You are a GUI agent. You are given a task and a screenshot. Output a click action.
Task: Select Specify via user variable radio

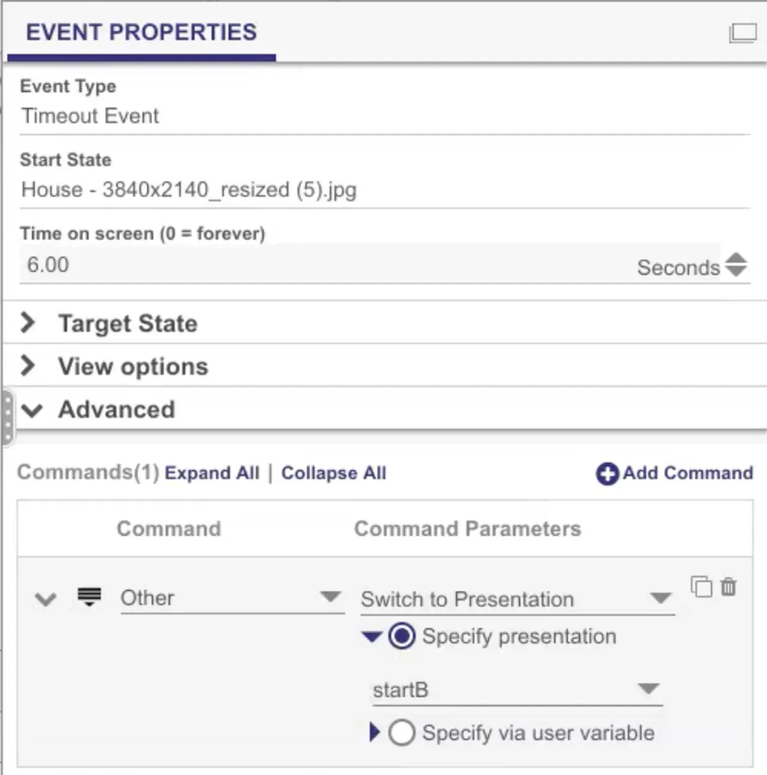click(x=401, y=732)
